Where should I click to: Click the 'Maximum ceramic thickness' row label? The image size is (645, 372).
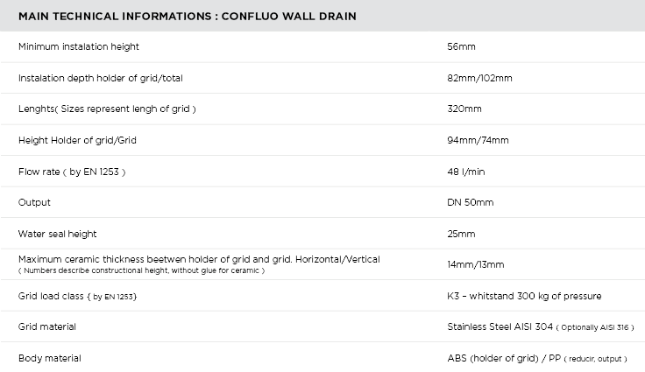[x=199, y=259]
